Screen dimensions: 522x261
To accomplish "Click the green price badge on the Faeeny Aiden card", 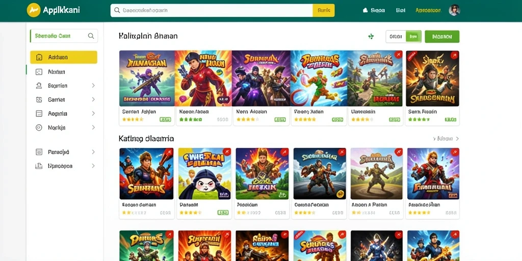I will pos(337,119).
